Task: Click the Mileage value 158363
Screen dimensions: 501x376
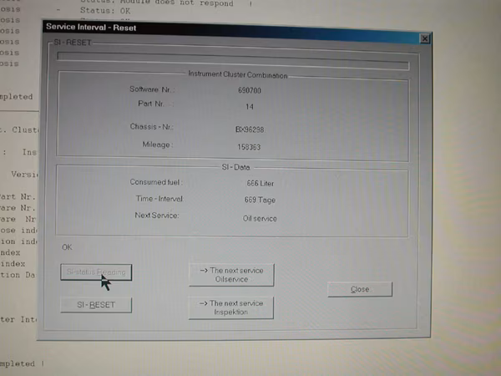Action: [249, 147]
